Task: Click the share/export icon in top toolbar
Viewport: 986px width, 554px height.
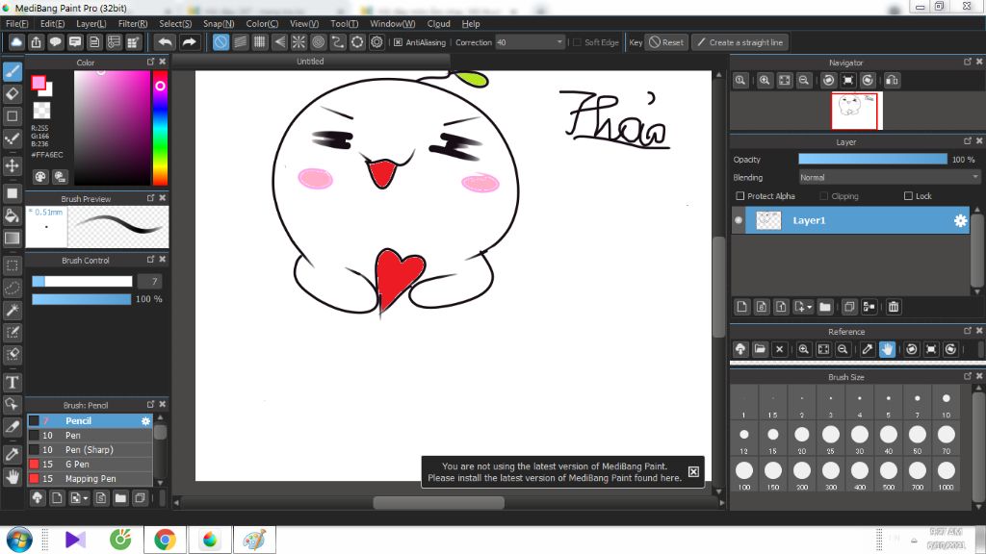Action: [x=36, y=42]
